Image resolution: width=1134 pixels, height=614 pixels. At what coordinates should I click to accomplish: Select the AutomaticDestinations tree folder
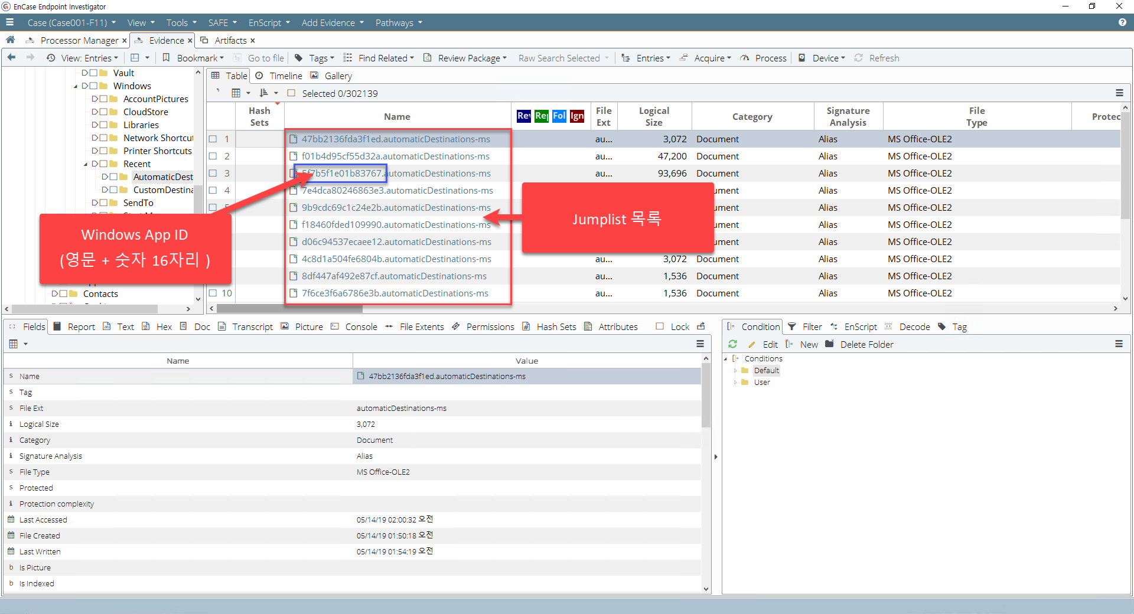click(x=163, y=177)
